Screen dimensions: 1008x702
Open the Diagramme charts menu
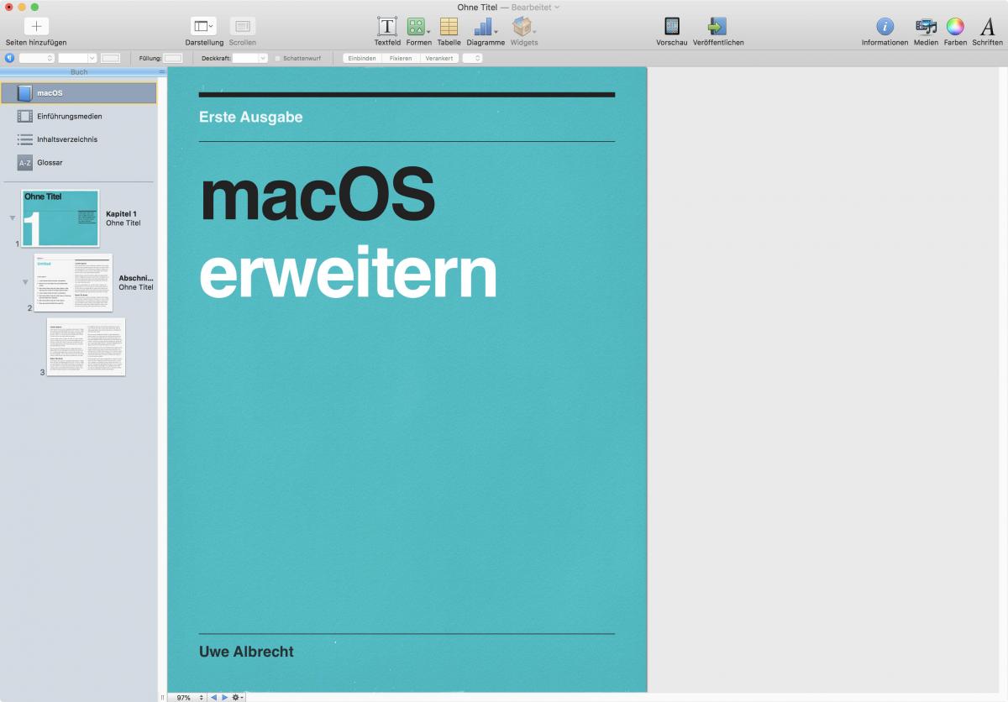pos(485,26)
